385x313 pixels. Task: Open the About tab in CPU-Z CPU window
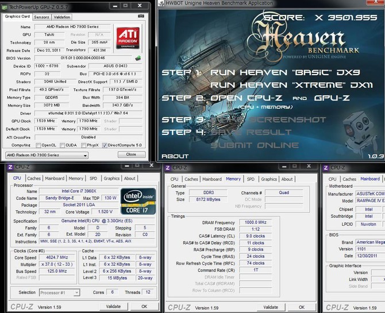pyautogui.click(x=130, y=179)
